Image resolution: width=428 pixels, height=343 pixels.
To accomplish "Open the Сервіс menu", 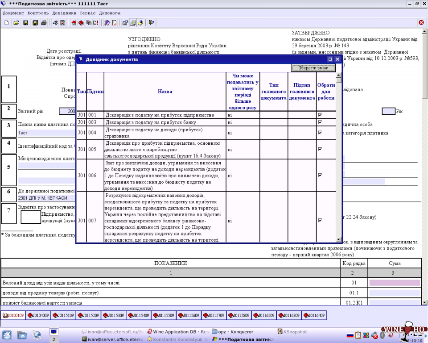I will pyautogui.click(x=87, y=13).
